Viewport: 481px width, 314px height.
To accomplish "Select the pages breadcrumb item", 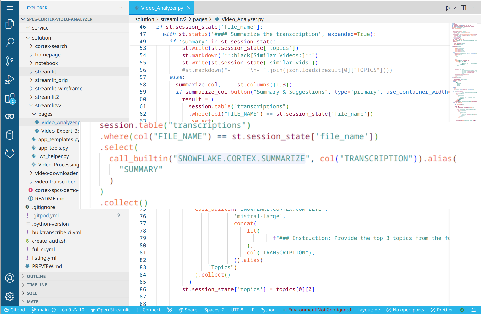I will click(200, 19).
